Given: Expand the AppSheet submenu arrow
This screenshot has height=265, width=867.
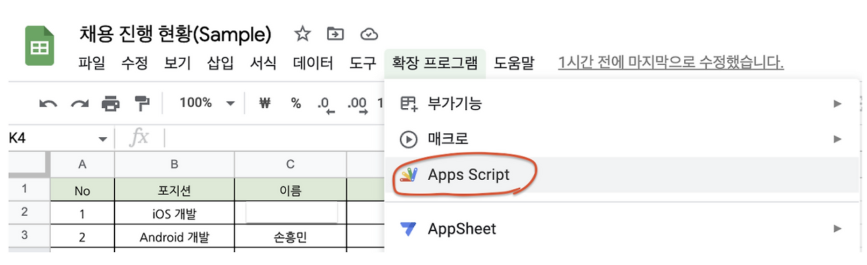Looking at the screenshot, I should pos(838,228).
